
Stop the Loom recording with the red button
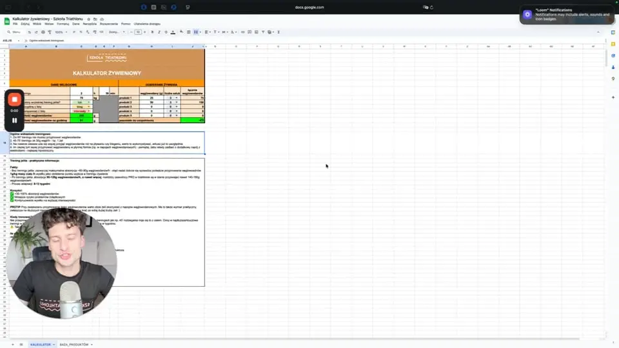coord(15,99)
